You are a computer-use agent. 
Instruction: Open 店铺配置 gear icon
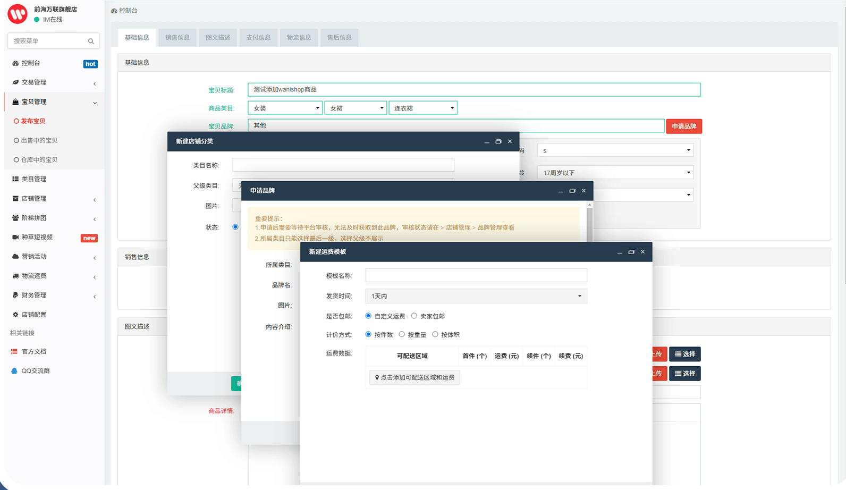coord(15,315)
